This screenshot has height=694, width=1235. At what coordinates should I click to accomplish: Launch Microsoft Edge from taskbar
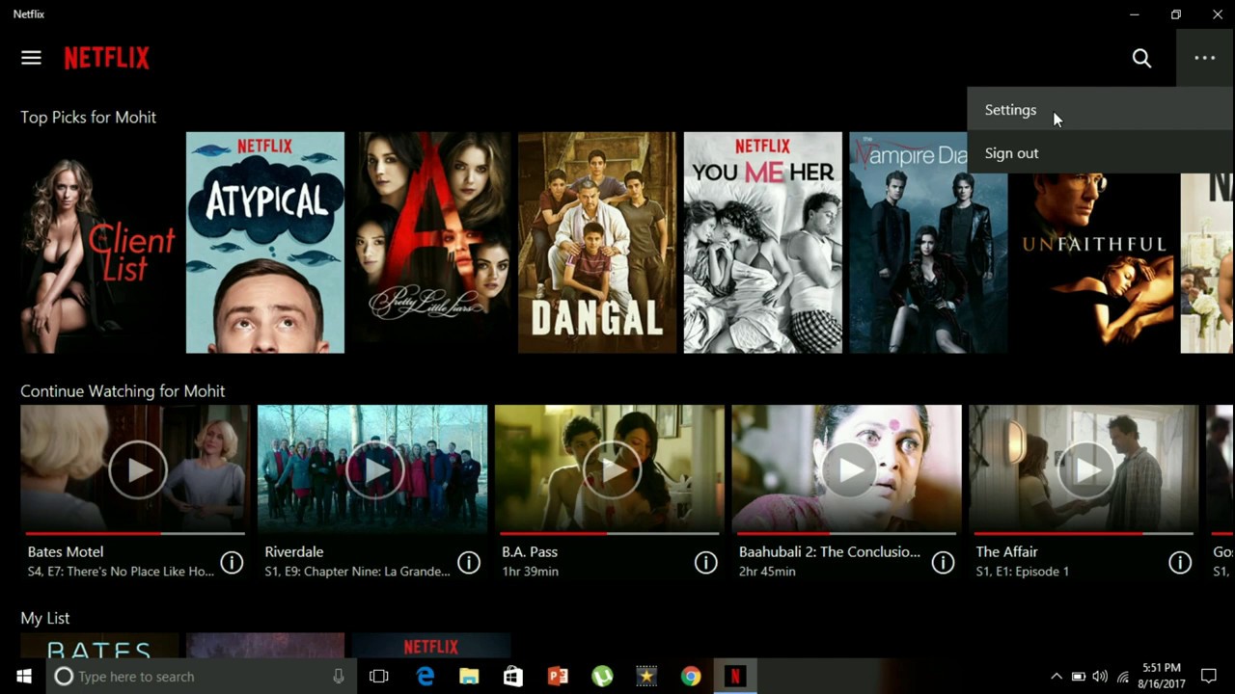point(425,677)
